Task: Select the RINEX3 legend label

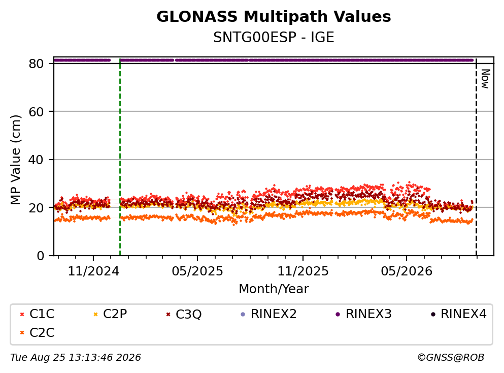Action: [x=368, y=314]
